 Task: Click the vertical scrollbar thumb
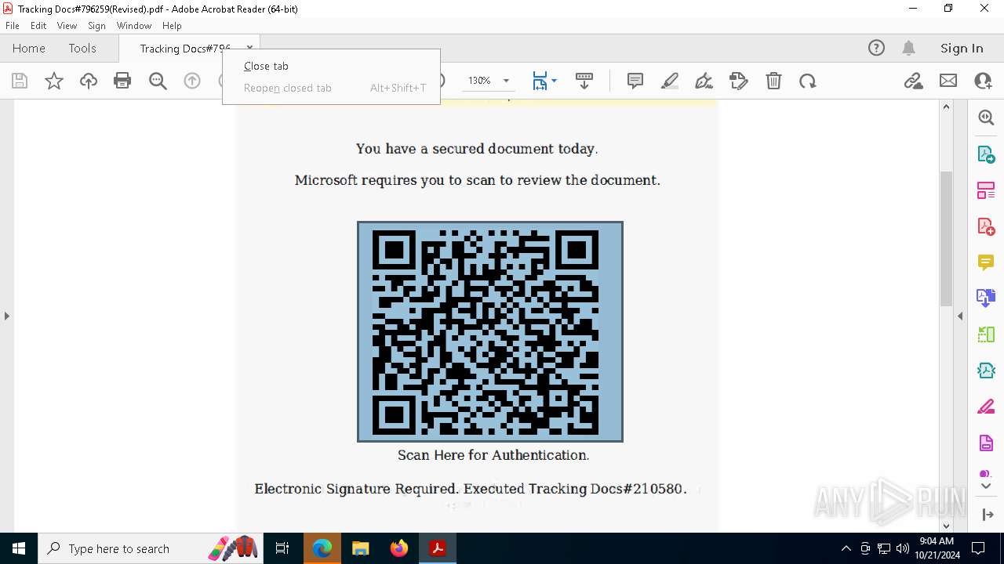tap(946, 238)
